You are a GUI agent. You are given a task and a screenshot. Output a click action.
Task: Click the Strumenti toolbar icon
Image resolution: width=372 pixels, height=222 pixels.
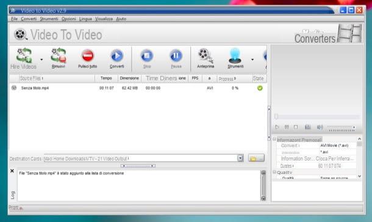pos(235,55)
